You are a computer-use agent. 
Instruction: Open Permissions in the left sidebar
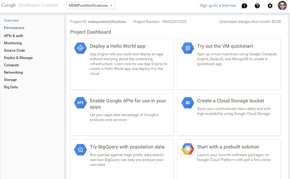[x=14, y=28]
